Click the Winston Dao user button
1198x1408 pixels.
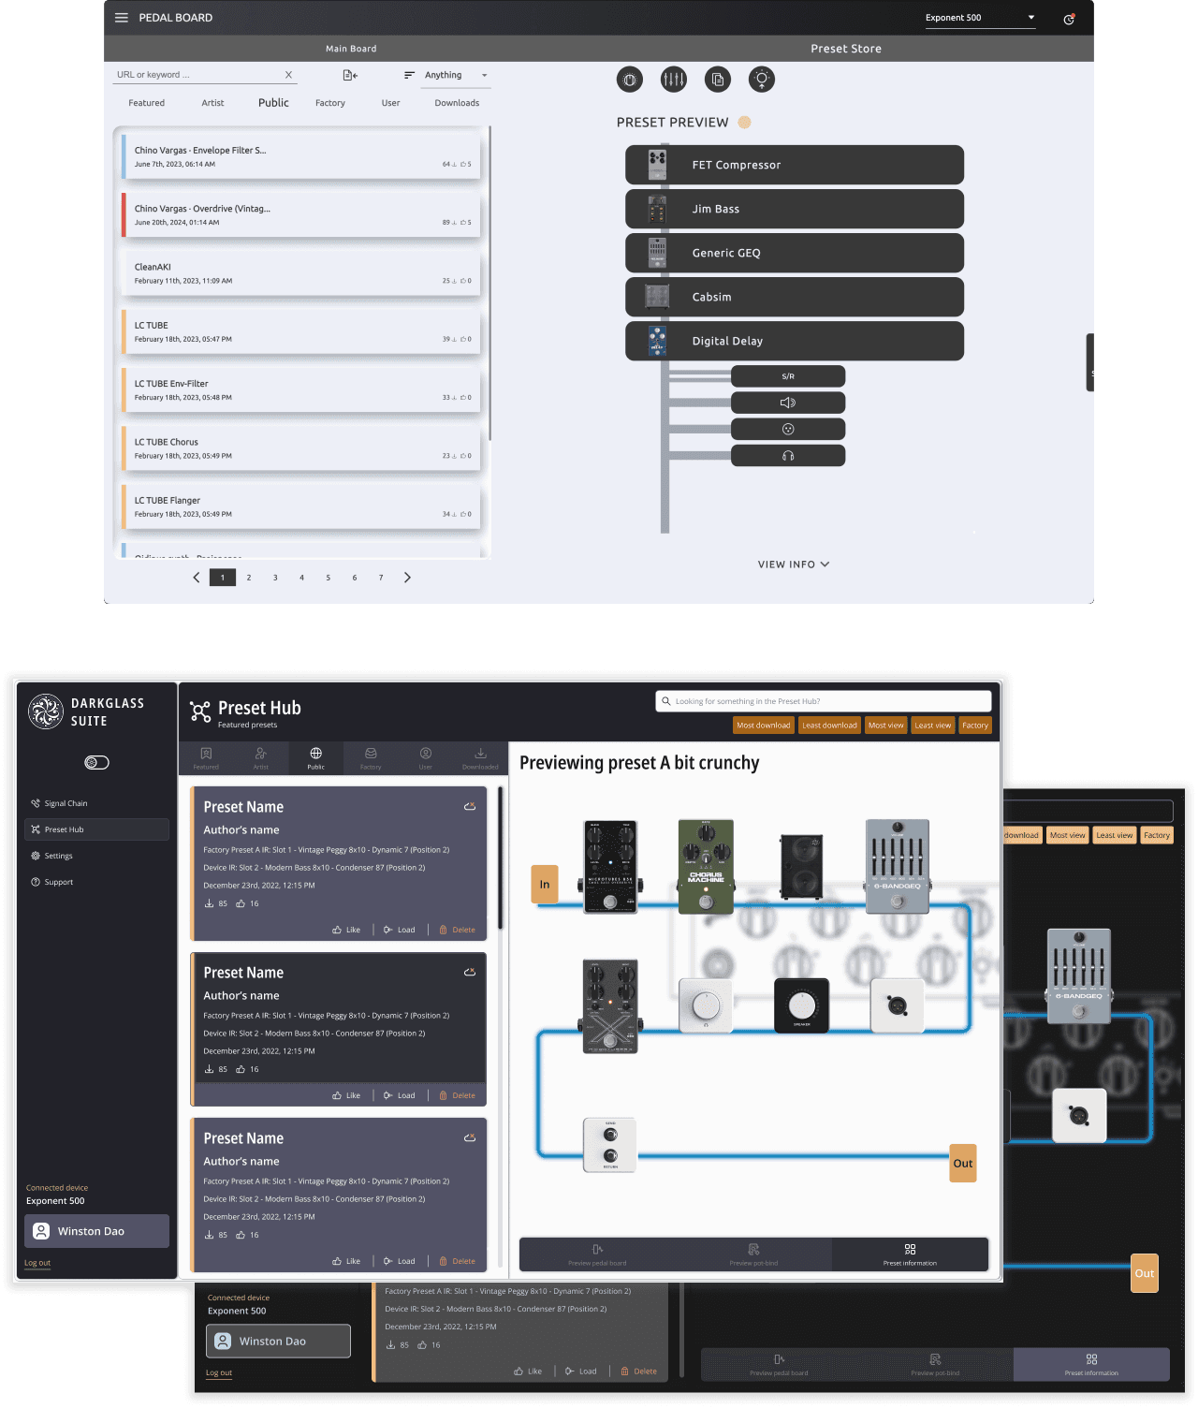(x=96, y=1231)
